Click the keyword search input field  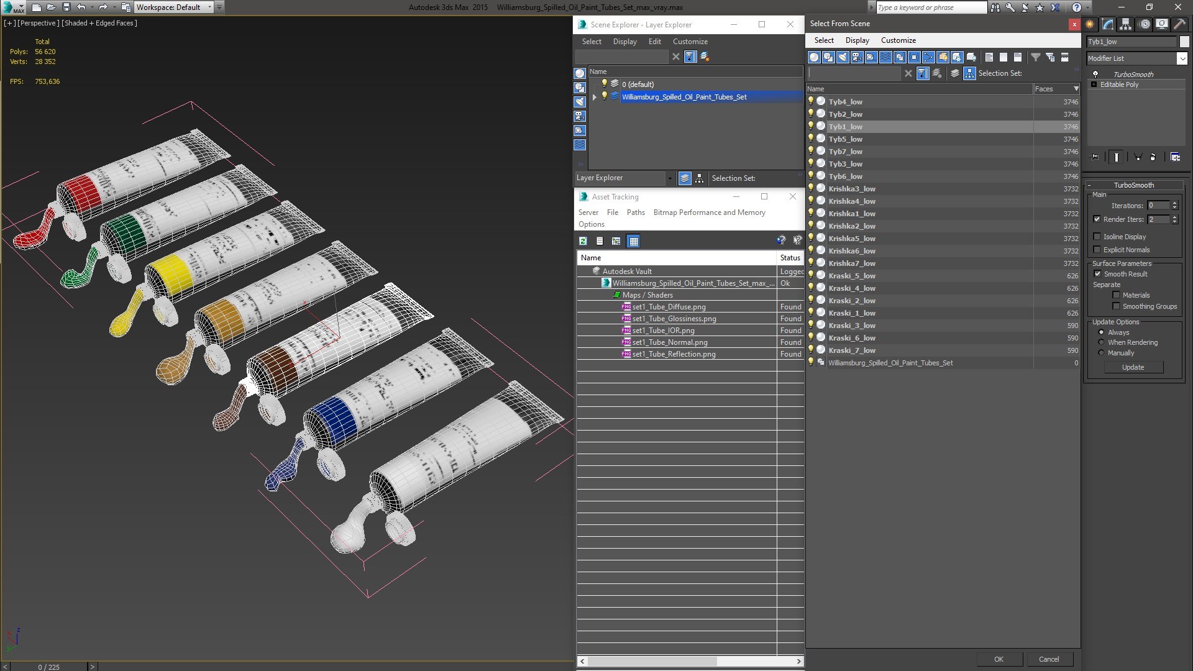pos(931,7)
